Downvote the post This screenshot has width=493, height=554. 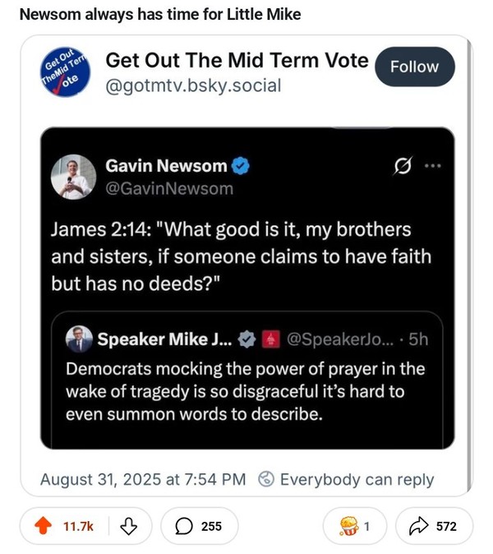(x=127, y=526)
